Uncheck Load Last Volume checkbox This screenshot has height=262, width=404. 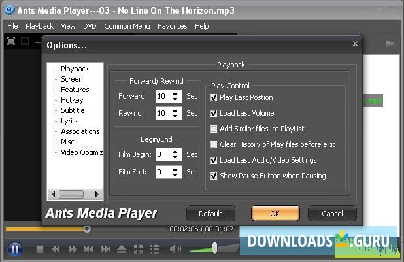tap(213, 113)
